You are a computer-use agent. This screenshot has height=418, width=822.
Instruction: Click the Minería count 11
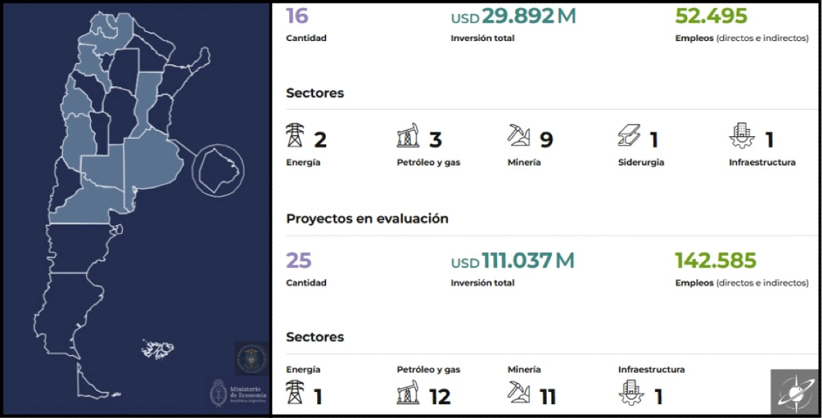click(x=547, y=397)
